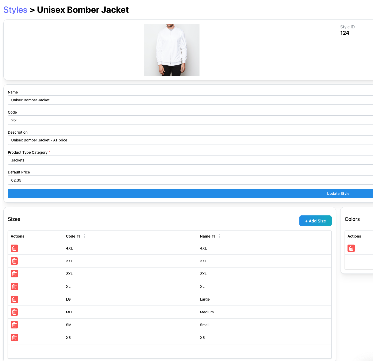This screenshot has width=373, height=361.
Task: Delete the MD Medium size
Action: [x=14, y=312]
